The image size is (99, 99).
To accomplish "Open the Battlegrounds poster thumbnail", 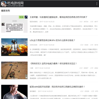I will (x=14, y=47).
